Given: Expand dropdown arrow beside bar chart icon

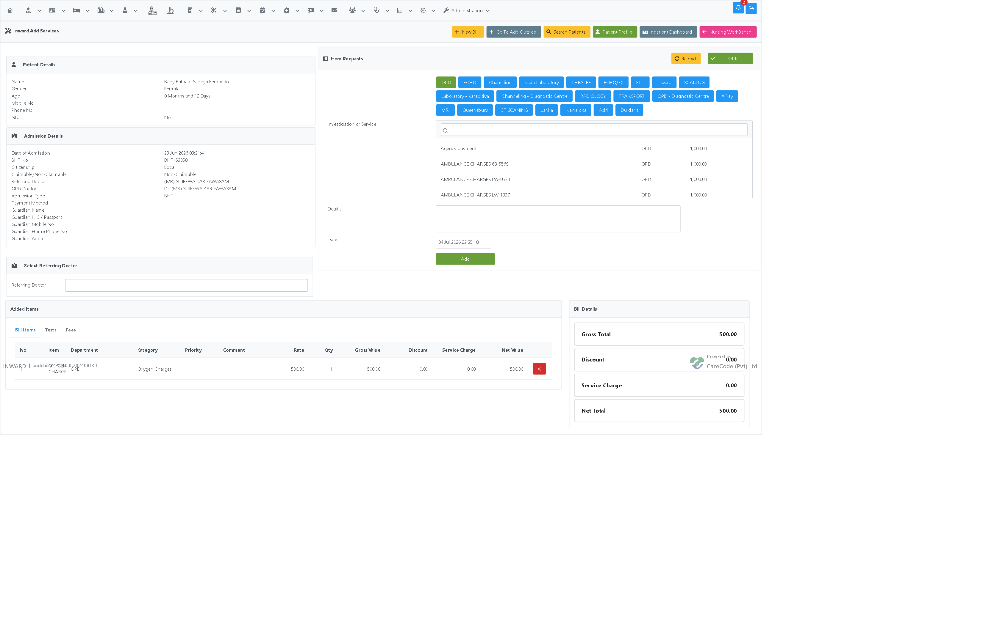Looking at the screenshot, I should (x=410, y=11).
